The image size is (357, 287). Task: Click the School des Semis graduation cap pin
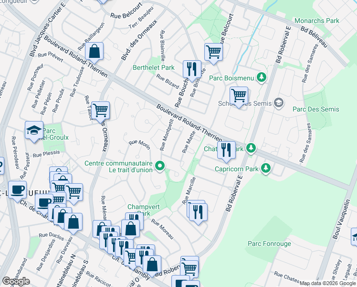click(x=279, y=103)
